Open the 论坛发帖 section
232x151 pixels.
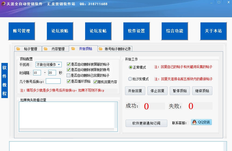pyautogui.click(x=98, y=31)
